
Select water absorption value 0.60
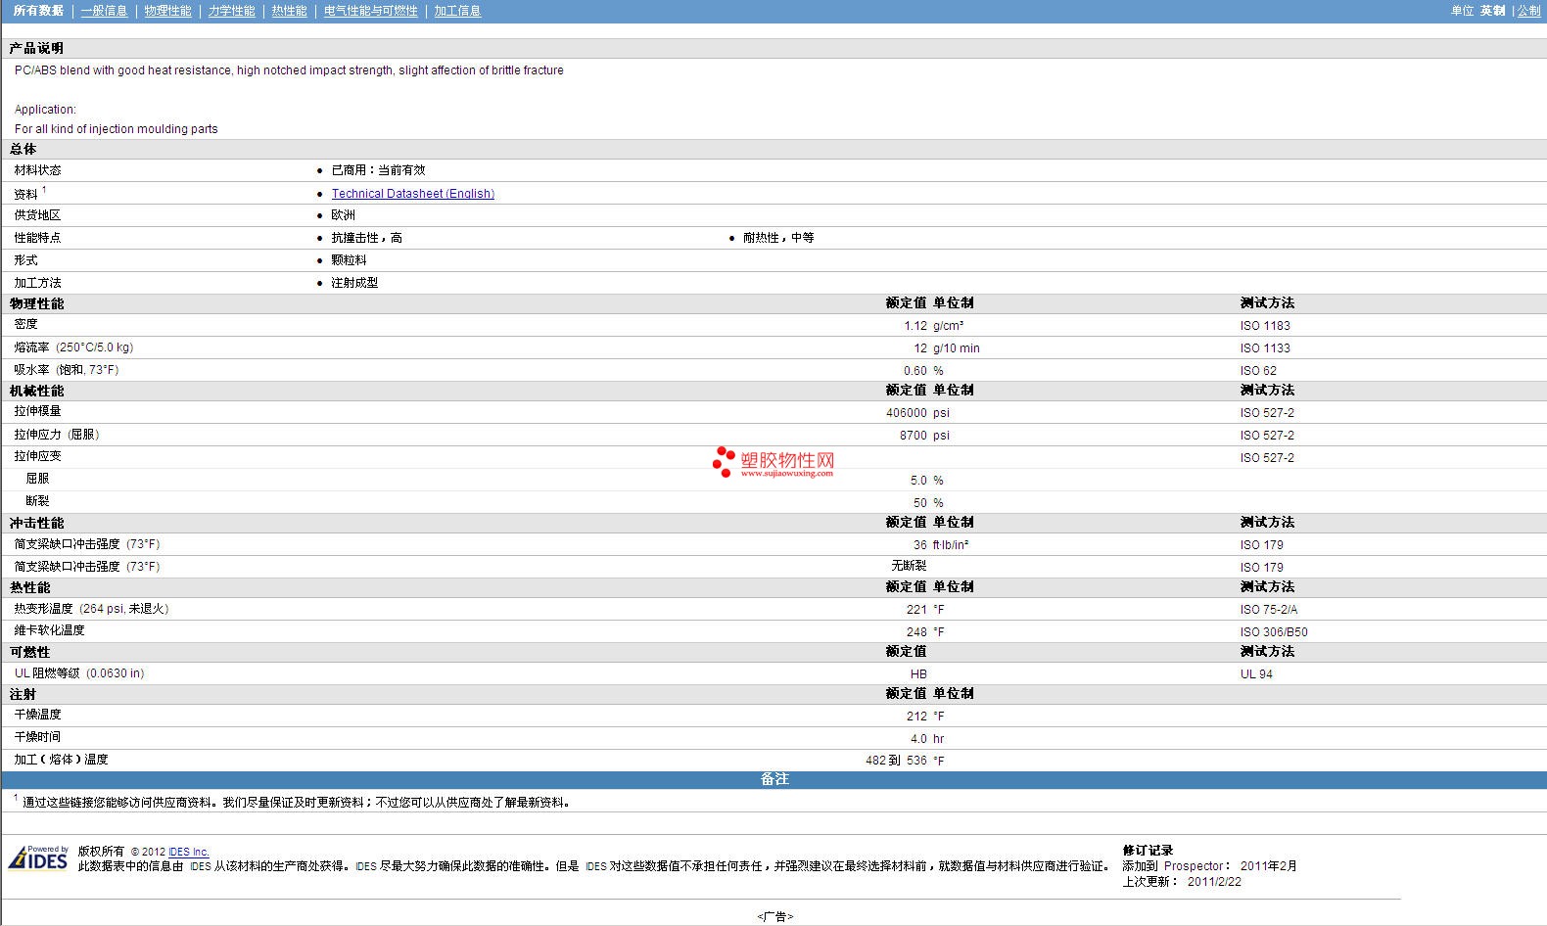914,371
